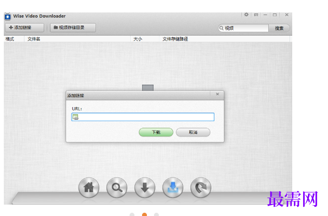Close the 添加链接 dialog
This screenshot has width=328, height=216.
coord(217,94)
